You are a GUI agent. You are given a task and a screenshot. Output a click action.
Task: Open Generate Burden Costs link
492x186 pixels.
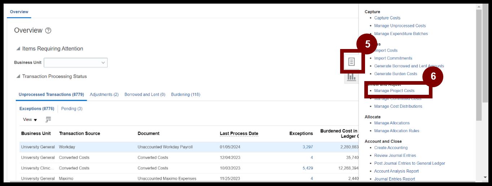[396, 74]
